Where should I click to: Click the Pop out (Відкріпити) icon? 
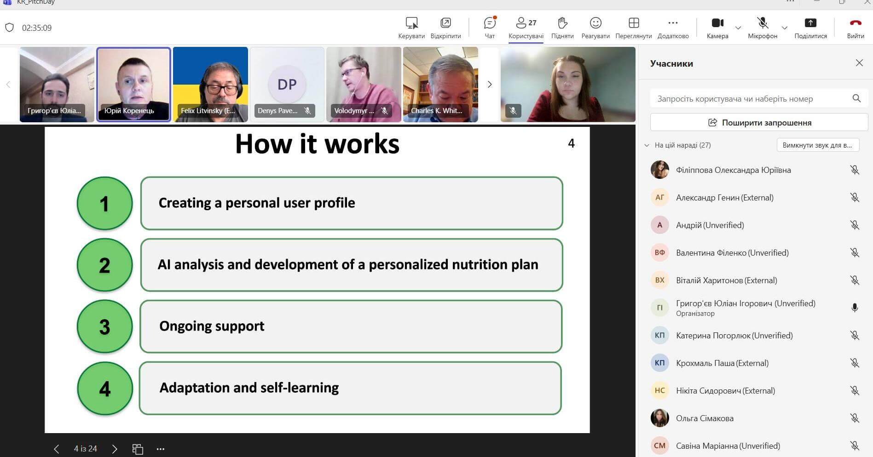[x=445, y=23]
